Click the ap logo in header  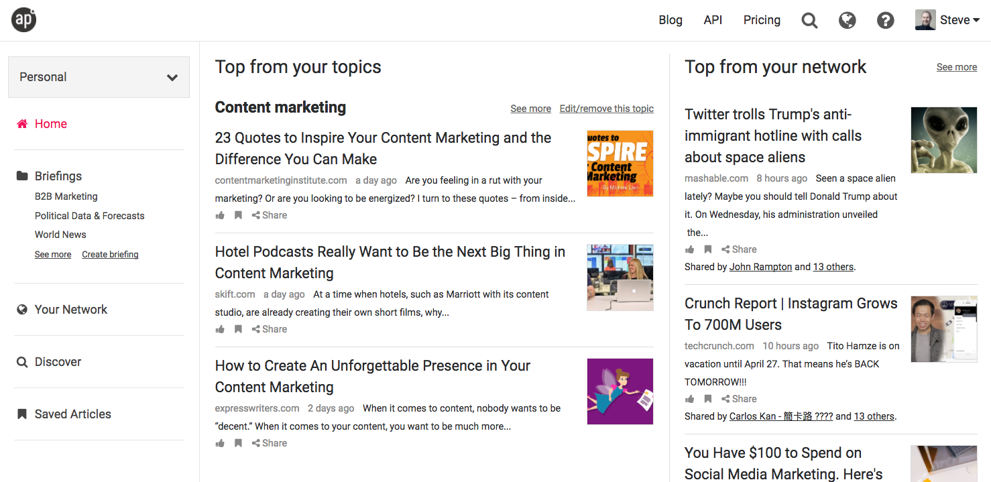(23, 20)
